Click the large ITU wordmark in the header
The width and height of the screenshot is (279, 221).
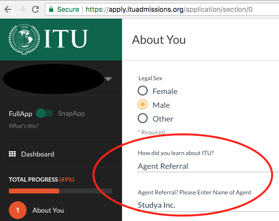[66, 38]
